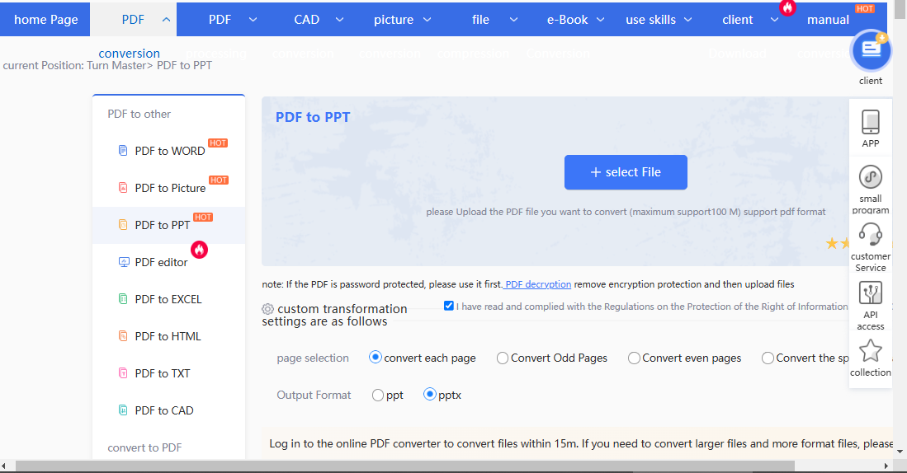
Task: Click the PDF to WORD document icon
Action: [123, 150]
